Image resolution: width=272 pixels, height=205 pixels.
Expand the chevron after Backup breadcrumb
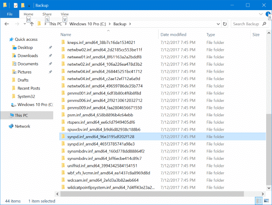pyautogui.click(x=130, y=24)
